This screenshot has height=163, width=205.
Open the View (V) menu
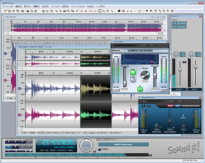point(28,7)
